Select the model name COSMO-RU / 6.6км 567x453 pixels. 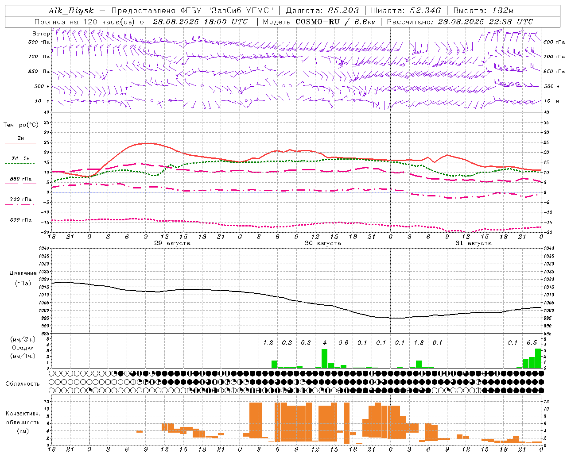pos(335,22)
